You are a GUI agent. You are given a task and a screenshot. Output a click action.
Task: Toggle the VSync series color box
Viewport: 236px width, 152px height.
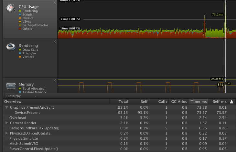(20, 22)
